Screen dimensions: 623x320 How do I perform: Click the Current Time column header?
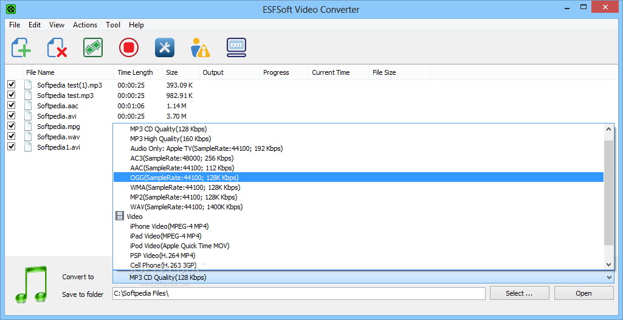(x=339, y=72)
